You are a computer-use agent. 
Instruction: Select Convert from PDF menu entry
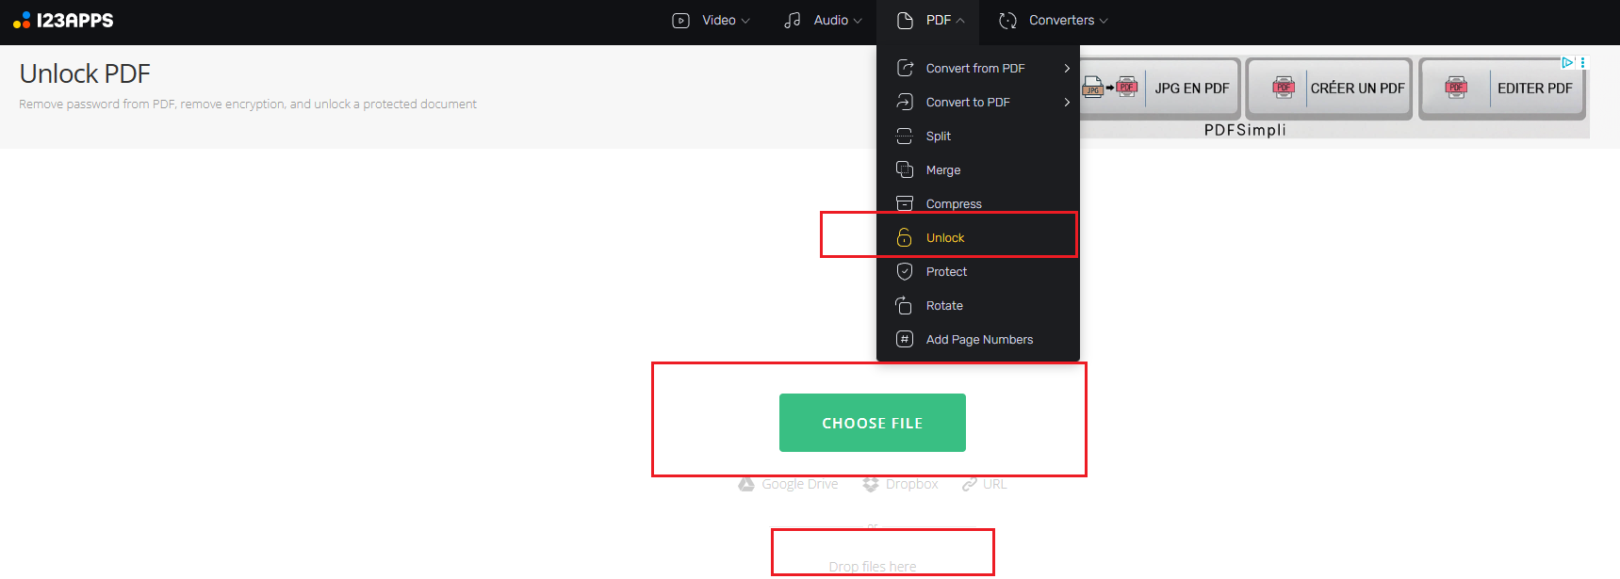pyautogui.click(x=978, y=68)
